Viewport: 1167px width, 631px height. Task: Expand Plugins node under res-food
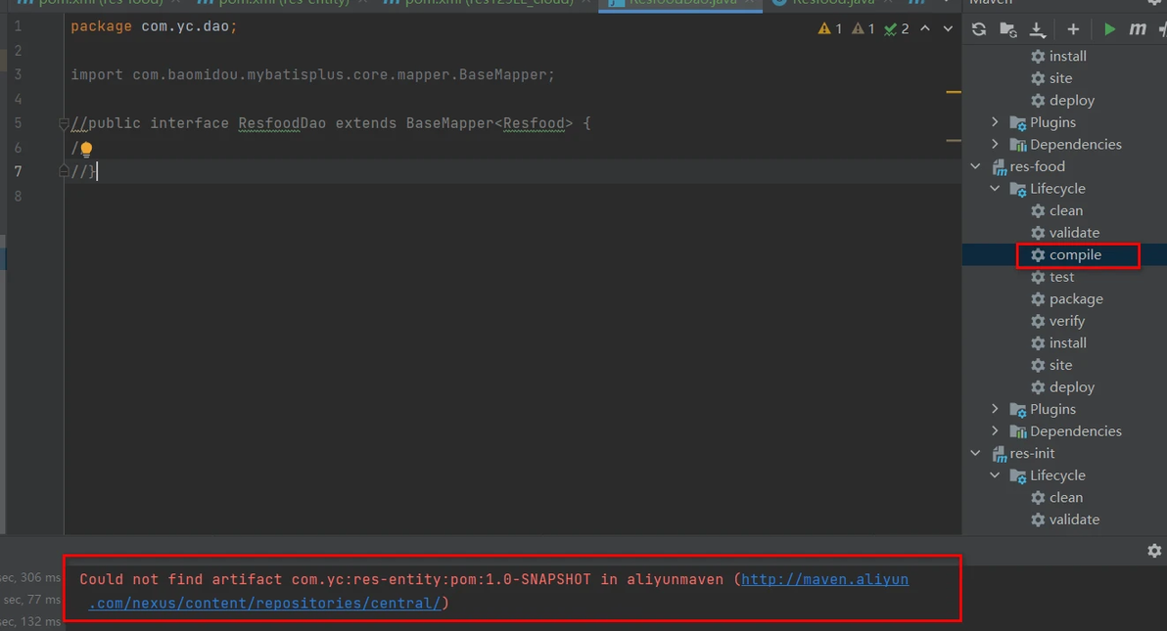[995, 409]
